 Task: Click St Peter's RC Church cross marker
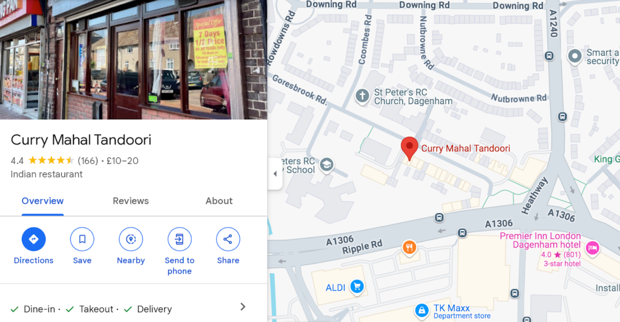(362, 96)
